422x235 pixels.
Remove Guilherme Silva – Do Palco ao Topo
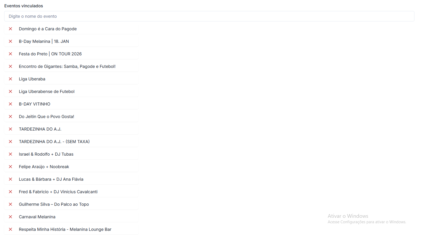10,204
